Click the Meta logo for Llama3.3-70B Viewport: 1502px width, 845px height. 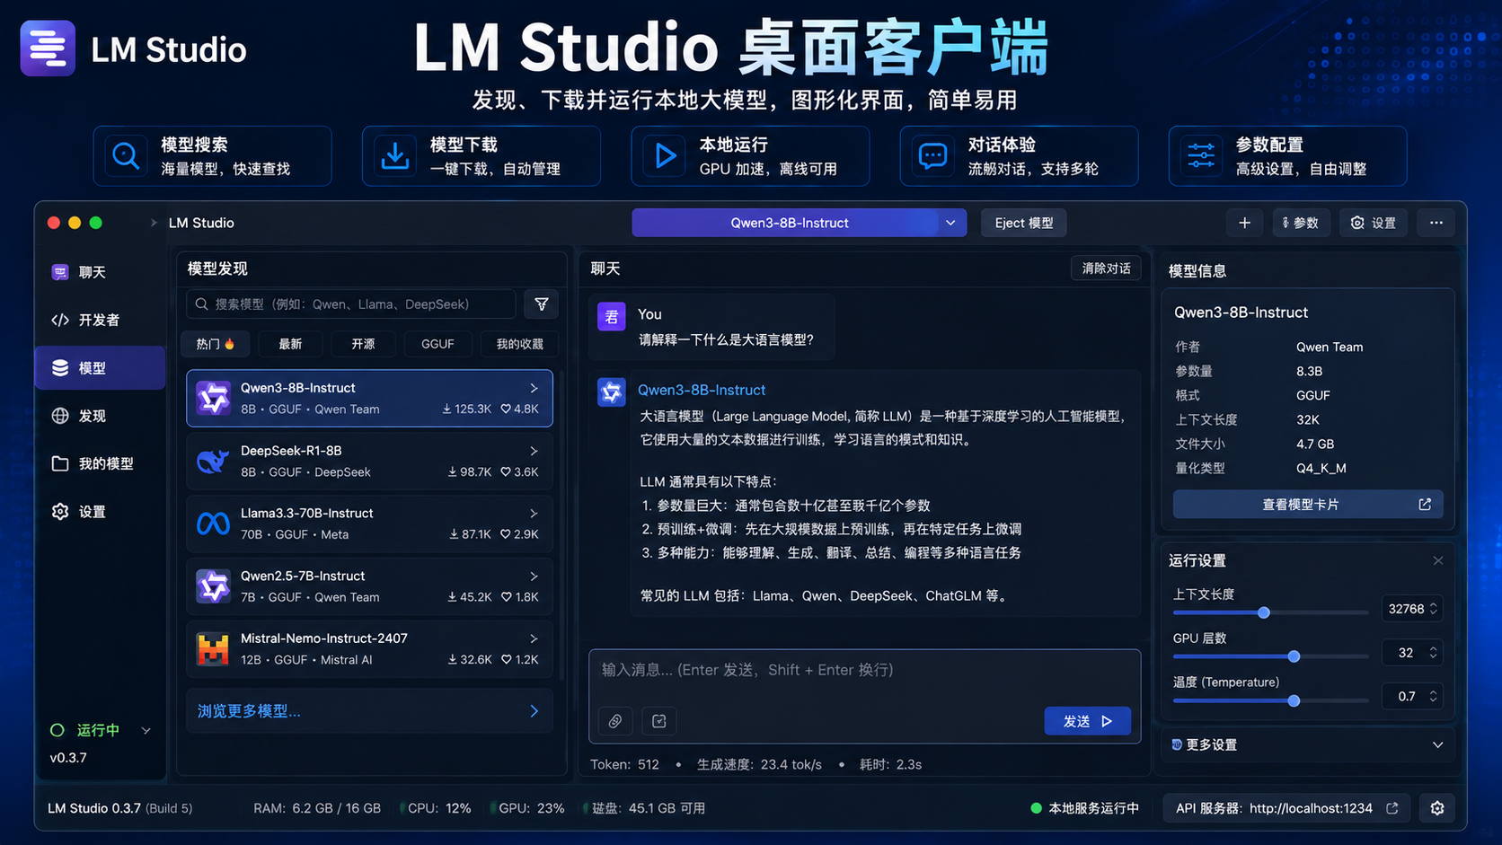(x=214, y=524)
